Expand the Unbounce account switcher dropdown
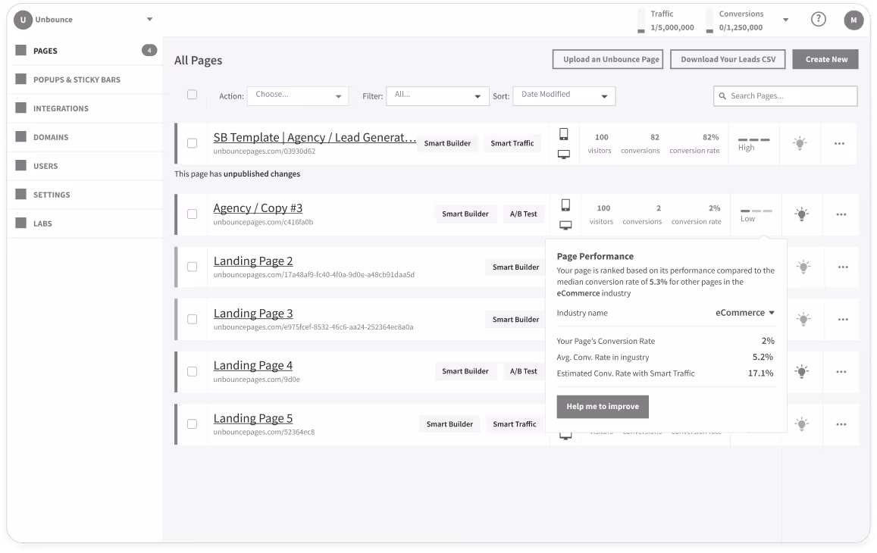Image resolution: width=877 pixels, height=553 pixels. [149, 20]
